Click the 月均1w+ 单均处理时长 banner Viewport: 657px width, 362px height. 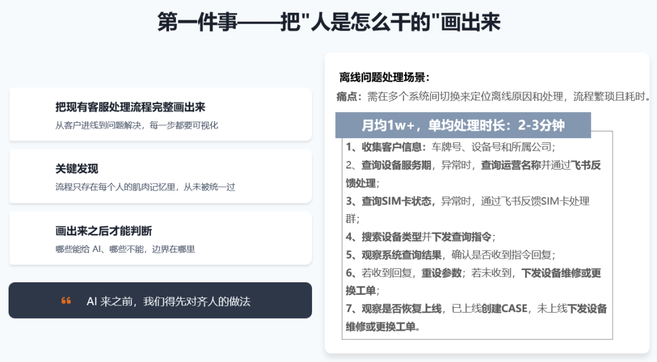463,125
